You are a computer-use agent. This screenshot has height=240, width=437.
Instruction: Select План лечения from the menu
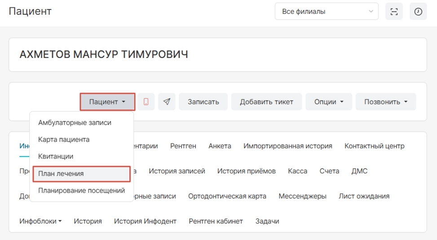pos(81,173)
